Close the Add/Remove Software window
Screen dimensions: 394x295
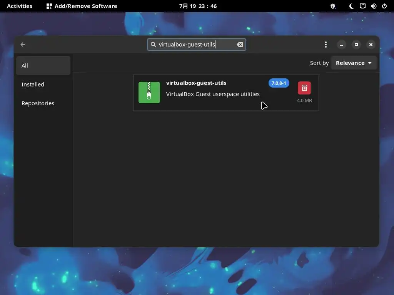[371, 45]
